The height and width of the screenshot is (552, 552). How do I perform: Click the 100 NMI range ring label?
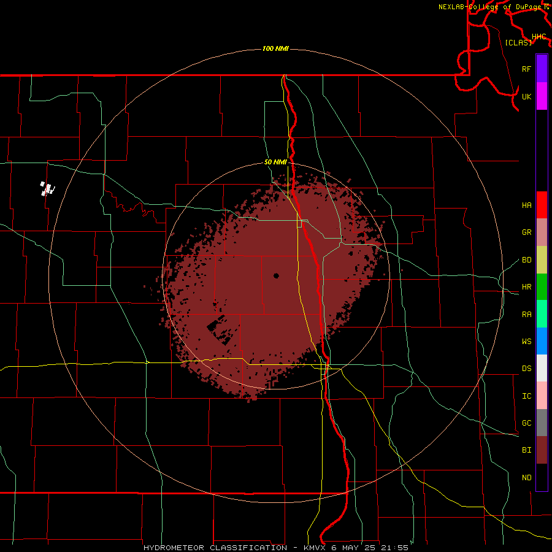275,48
